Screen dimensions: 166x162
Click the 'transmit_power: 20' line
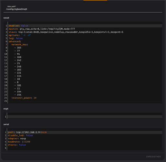tap(24, 98)
